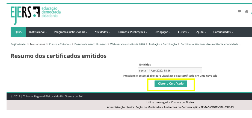252x118 pixels.
Task: Expand the Institucional dropdown menu
Action: [38, 32]
